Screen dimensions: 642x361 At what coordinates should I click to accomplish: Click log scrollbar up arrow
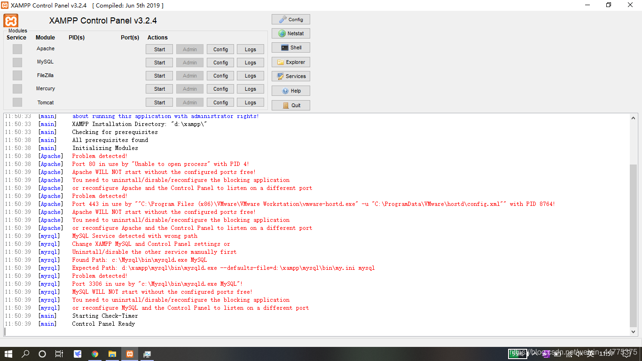[633, 118]
